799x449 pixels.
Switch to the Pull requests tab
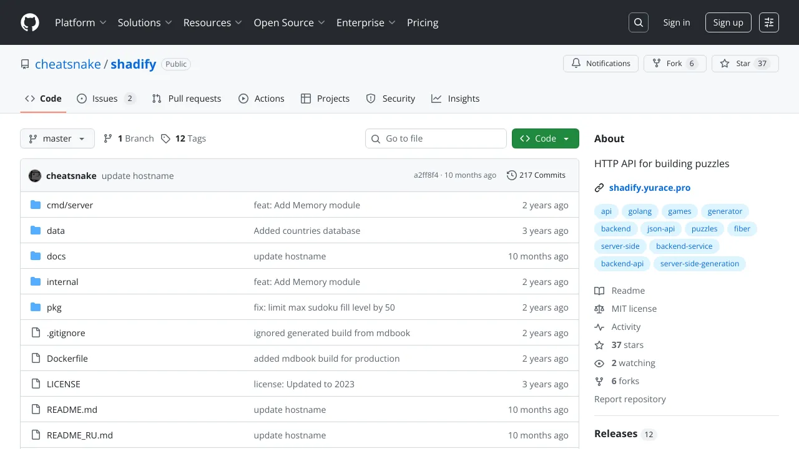point(187,99)
